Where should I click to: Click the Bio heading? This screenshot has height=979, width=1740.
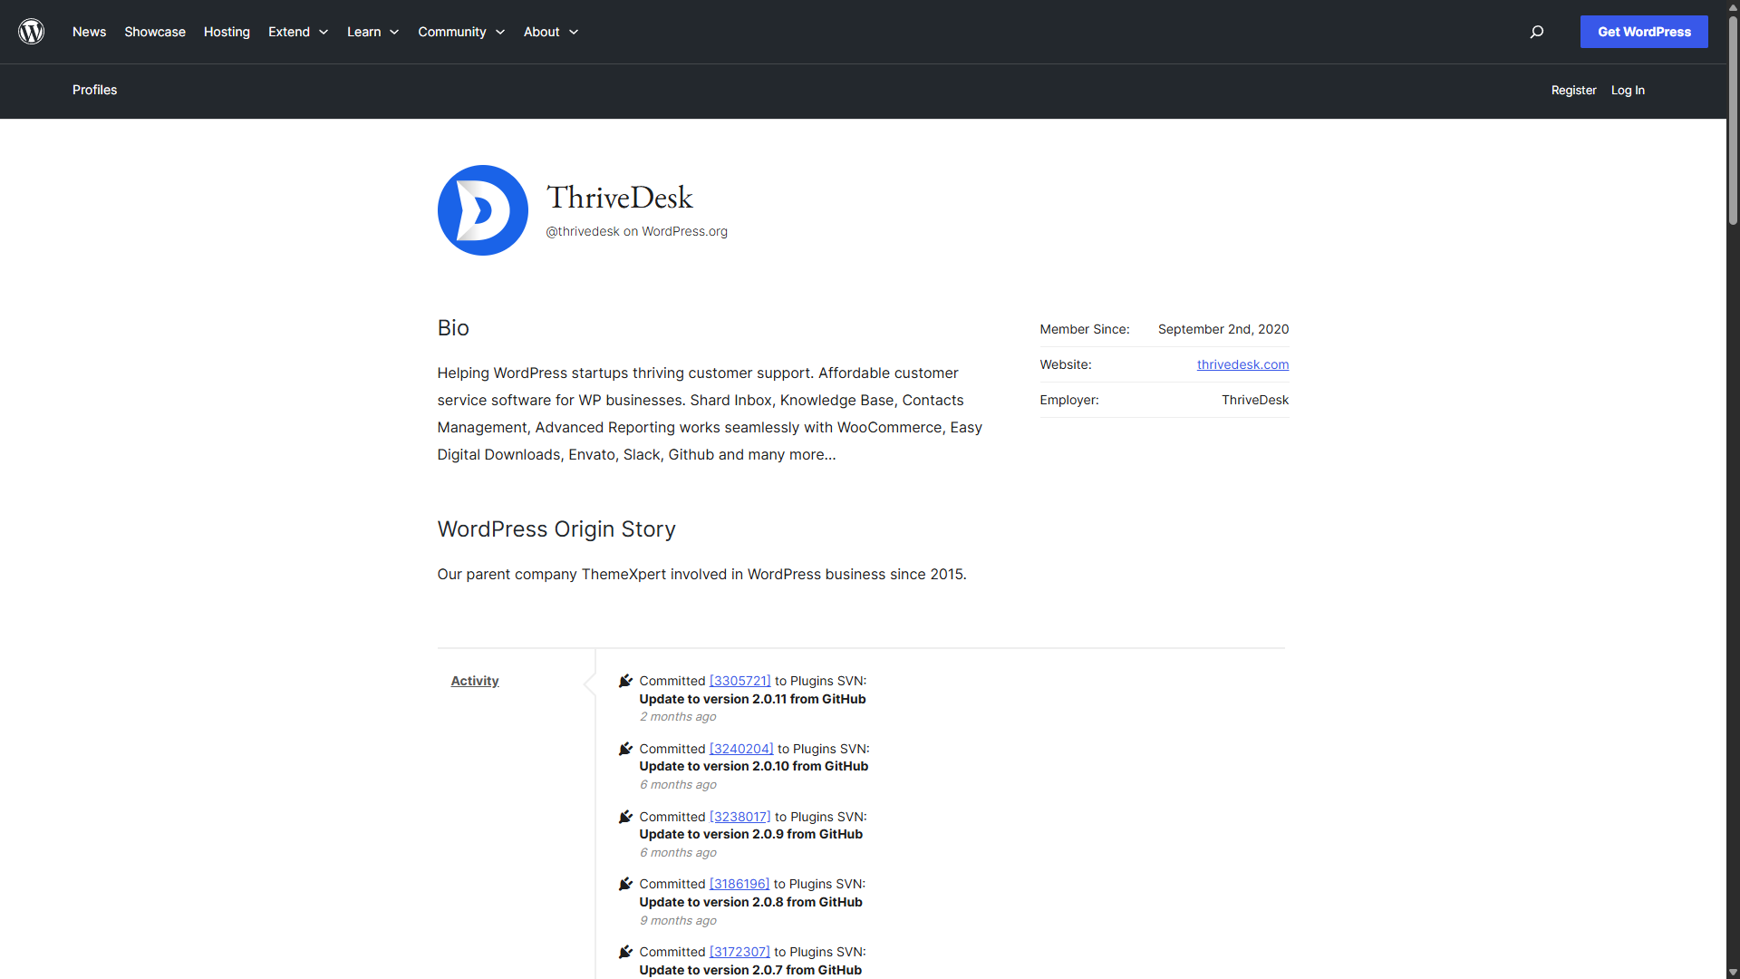pos(453,328)
